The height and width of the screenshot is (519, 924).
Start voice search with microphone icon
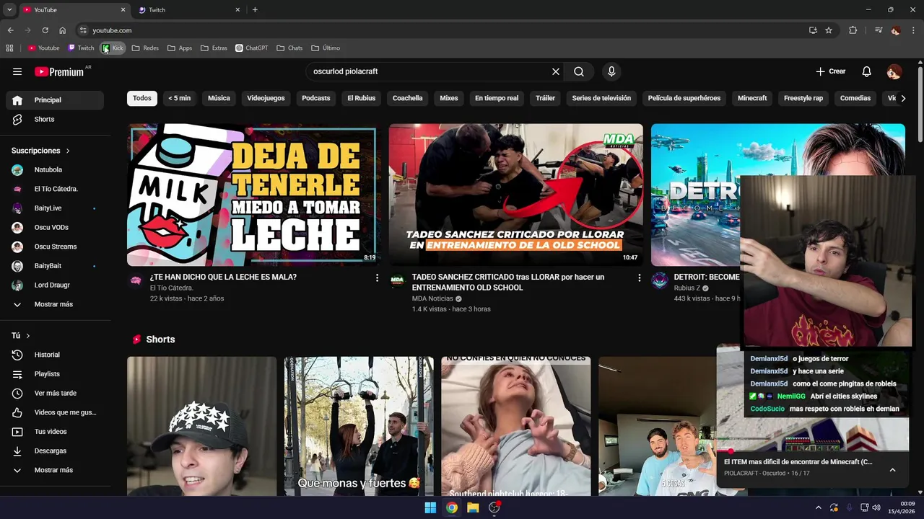click(x=611, y=71)
